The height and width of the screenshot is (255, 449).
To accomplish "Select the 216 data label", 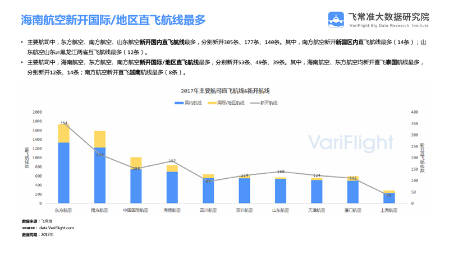I will [x=100, y=154].
